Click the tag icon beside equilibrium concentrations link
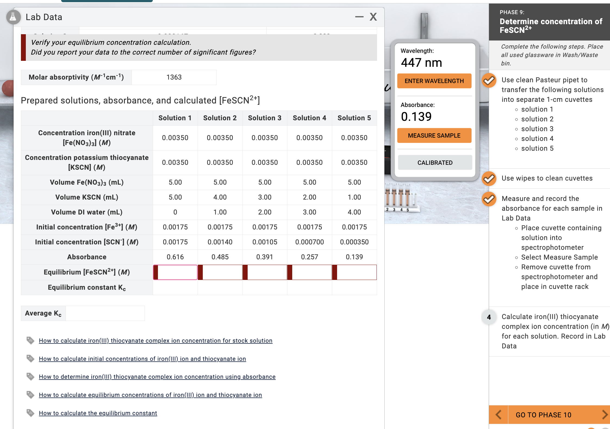610x429 pixels. click(31, 395)
